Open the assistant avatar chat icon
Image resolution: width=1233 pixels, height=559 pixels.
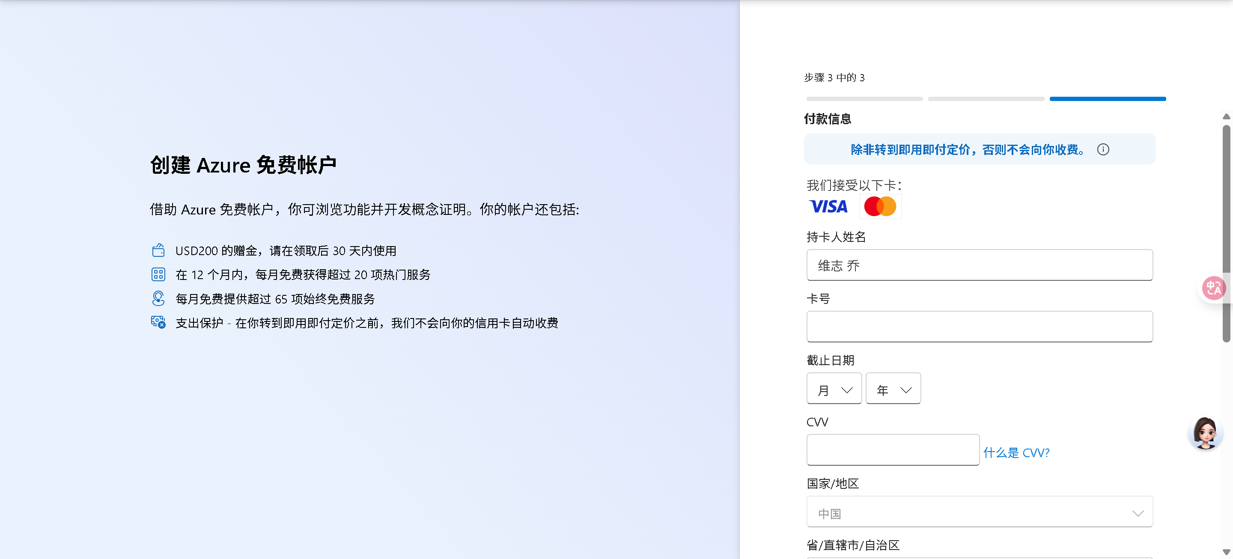(1205, 433)
